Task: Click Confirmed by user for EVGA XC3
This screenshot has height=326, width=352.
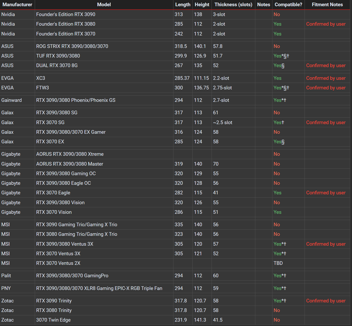Action: coord(326,78)
